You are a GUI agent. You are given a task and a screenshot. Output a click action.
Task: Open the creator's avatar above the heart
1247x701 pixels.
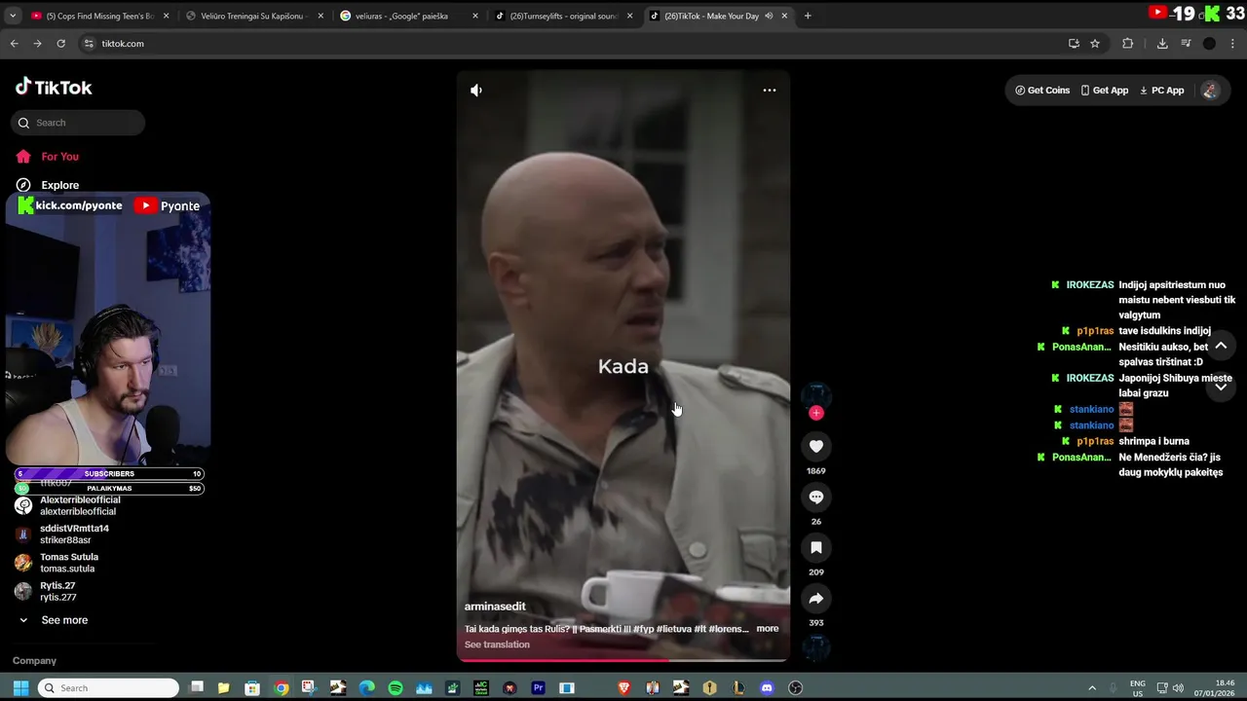click(x=816, y=395)
